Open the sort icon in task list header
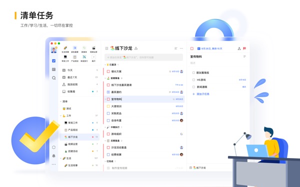The image size is (300, 187). tap(176, 48)
